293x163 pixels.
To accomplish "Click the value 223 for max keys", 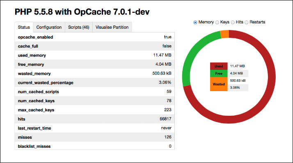I will pos(168,110).
